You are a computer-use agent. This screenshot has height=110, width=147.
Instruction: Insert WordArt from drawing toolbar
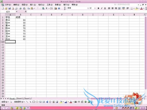click(x=47, y=102)
